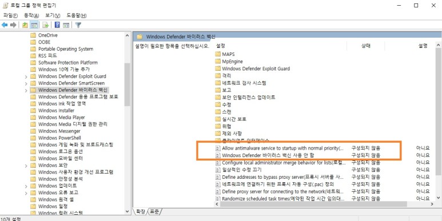Expand Windows Defender SmartScreen tree node
This screenshot has width=442, height=221.
click(26, 83)
